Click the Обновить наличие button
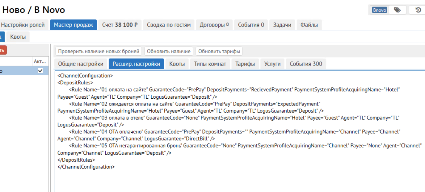 click(x=169, y=51)
